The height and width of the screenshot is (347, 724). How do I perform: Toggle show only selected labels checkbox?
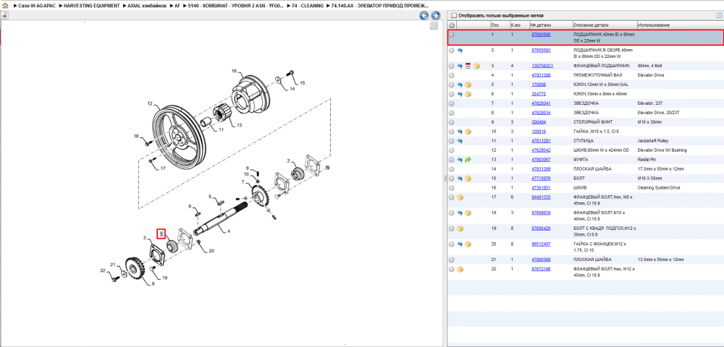[453, 15]
